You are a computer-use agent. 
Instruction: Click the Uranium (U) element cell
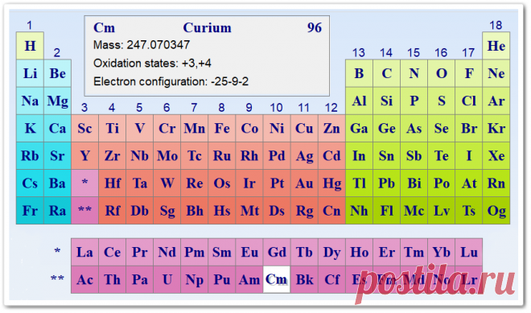167,279
